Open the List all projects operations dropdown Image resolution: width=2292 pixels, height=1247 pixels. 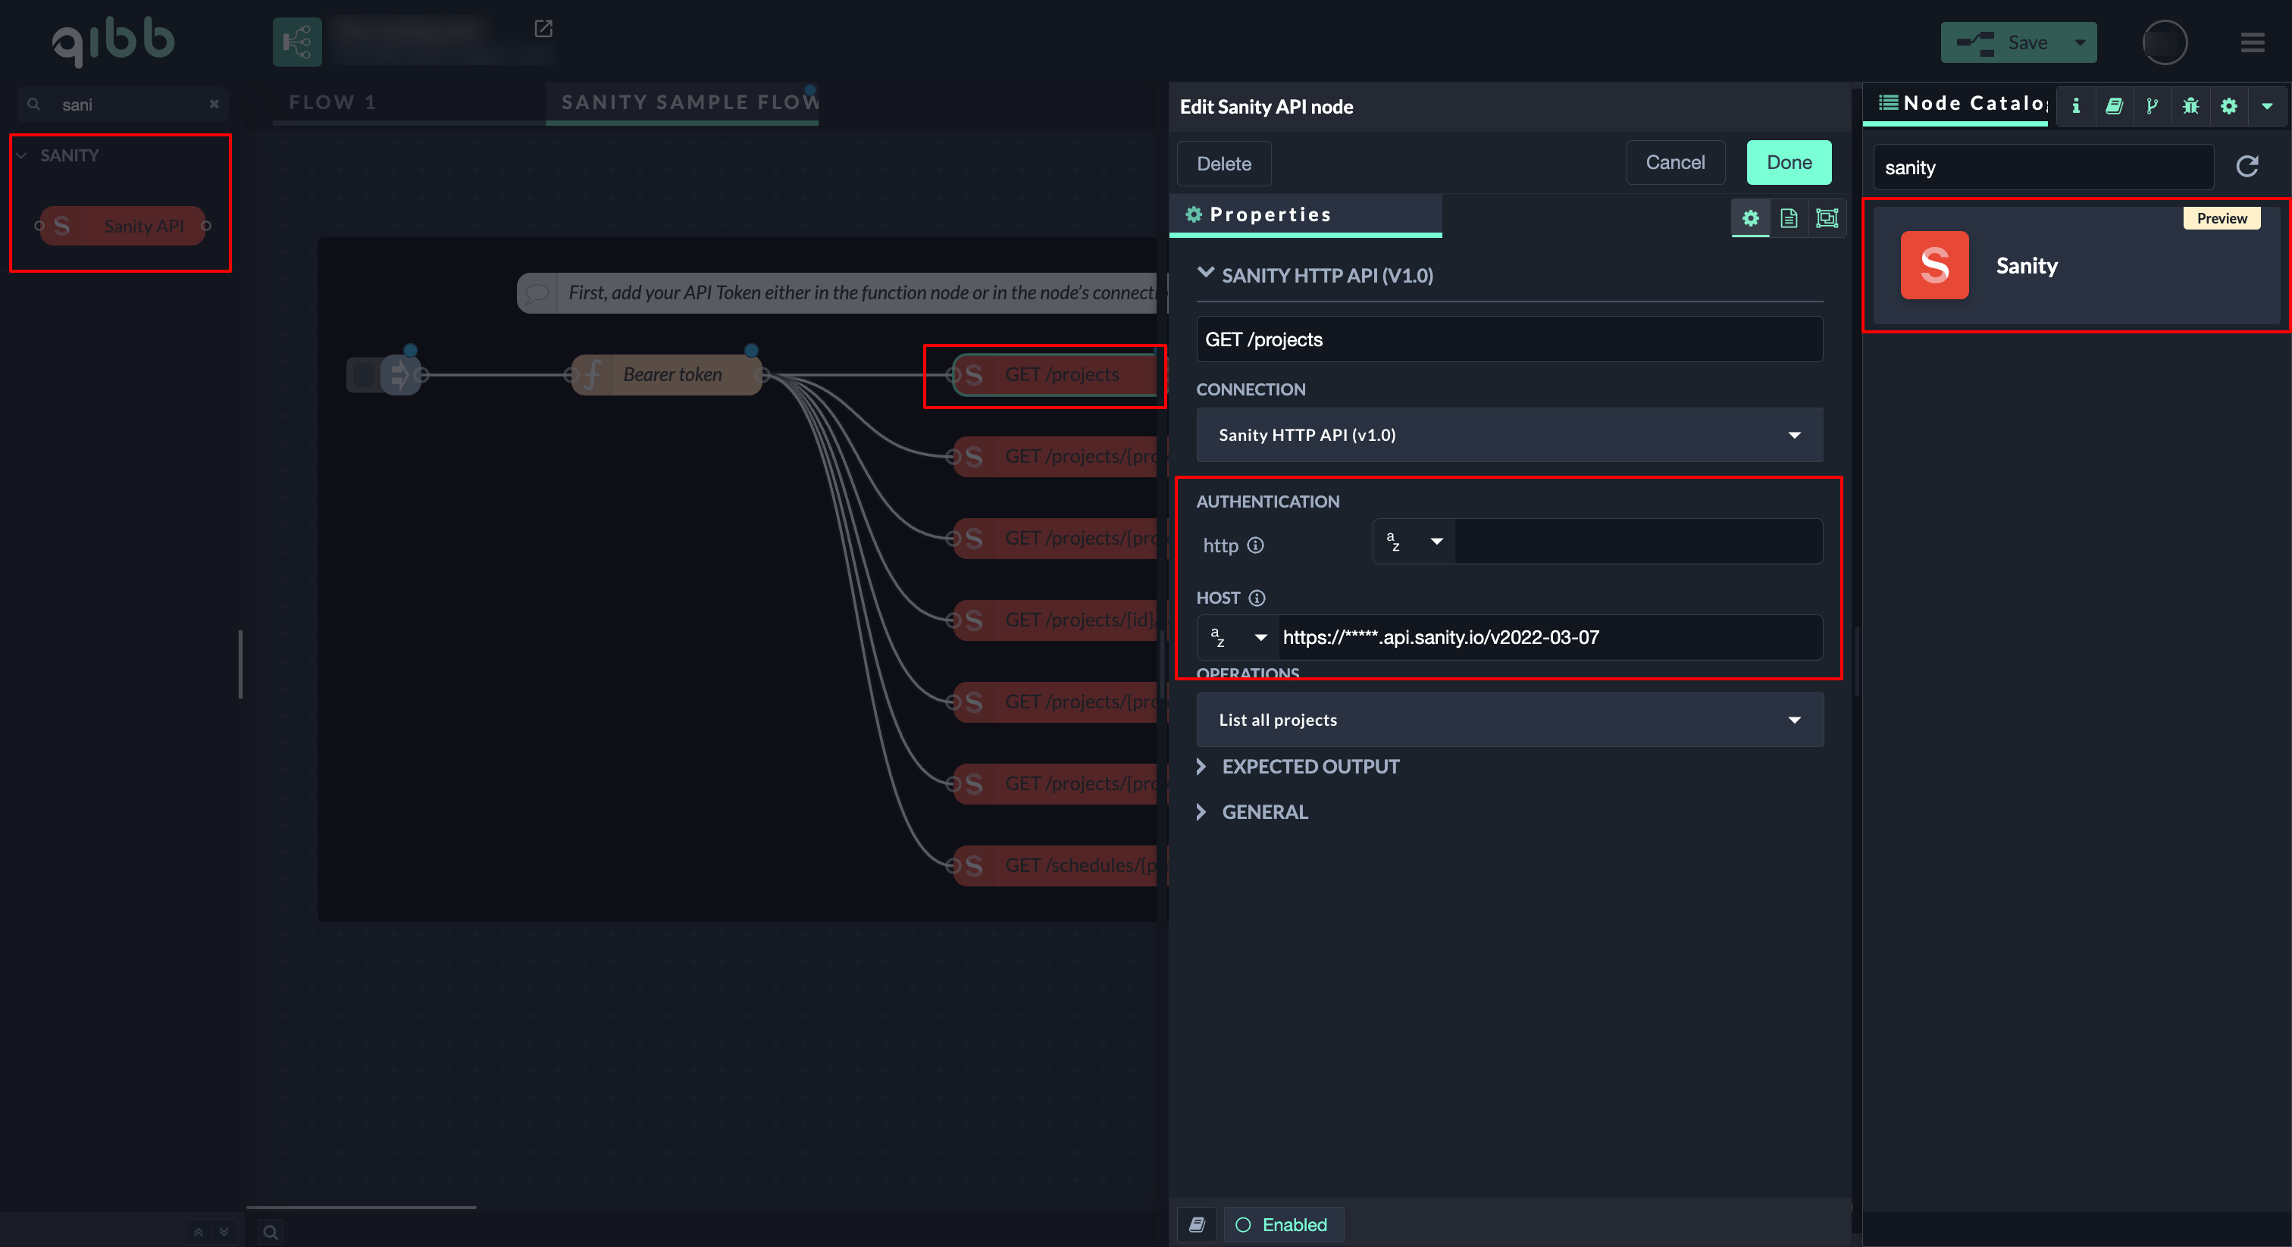(x=1509, y=720)
